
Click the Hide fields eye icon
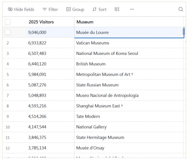click(10, 9)
